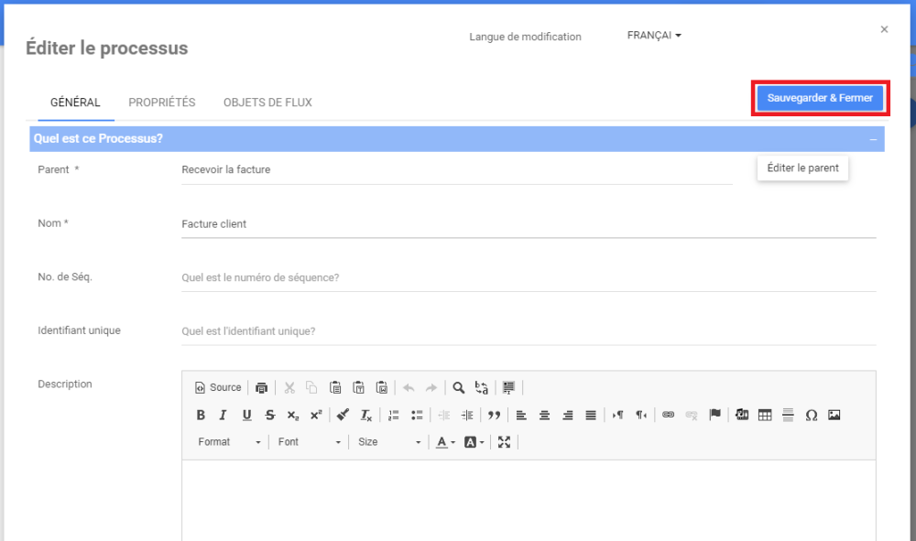This screenshot has height=541, width=916.
Task: Insert an image with picture icon
Action: click(x=834, y=415)
